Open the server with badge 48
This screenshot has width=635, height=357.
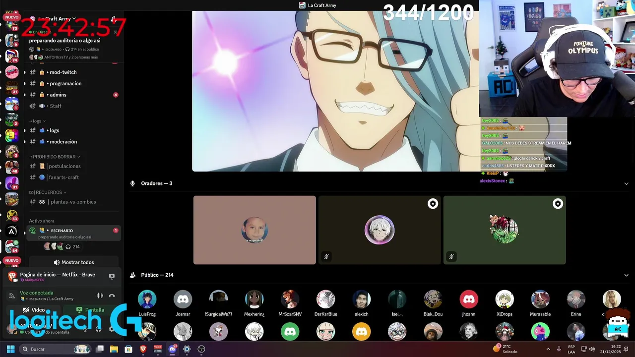click(12, 167)
